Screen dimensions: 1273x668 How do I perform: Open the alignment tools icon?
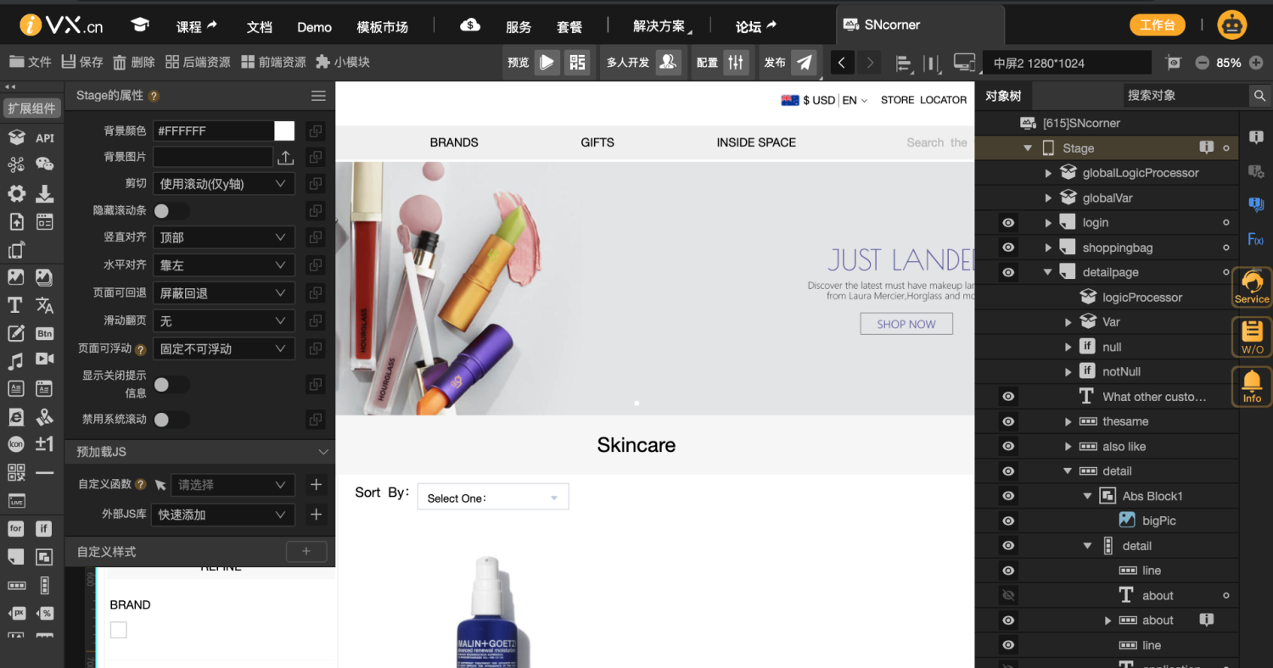[x=905, y=63]
